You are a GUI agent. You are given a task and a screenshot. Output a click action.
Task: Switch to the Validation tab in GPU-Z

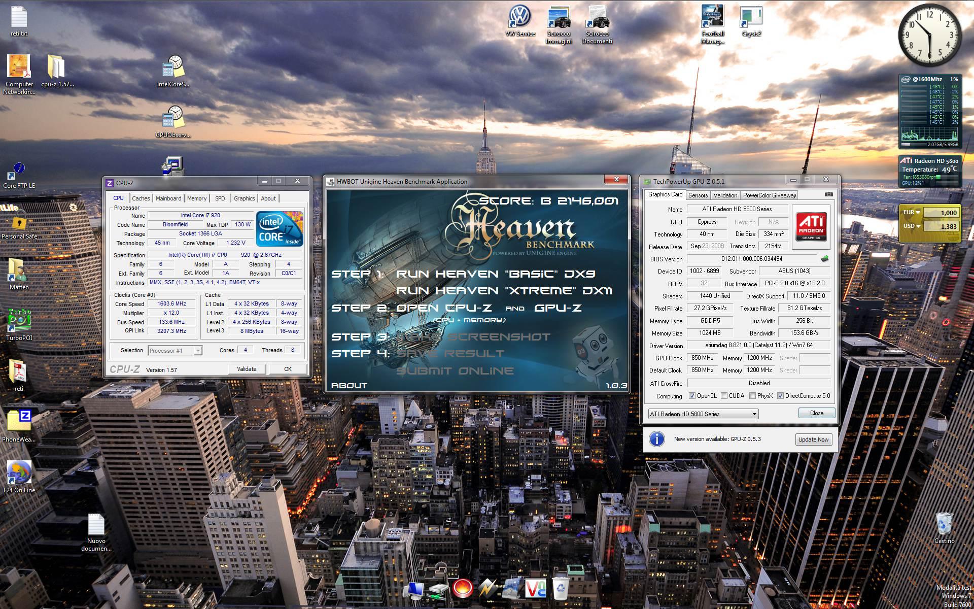[x=725, y=195]
